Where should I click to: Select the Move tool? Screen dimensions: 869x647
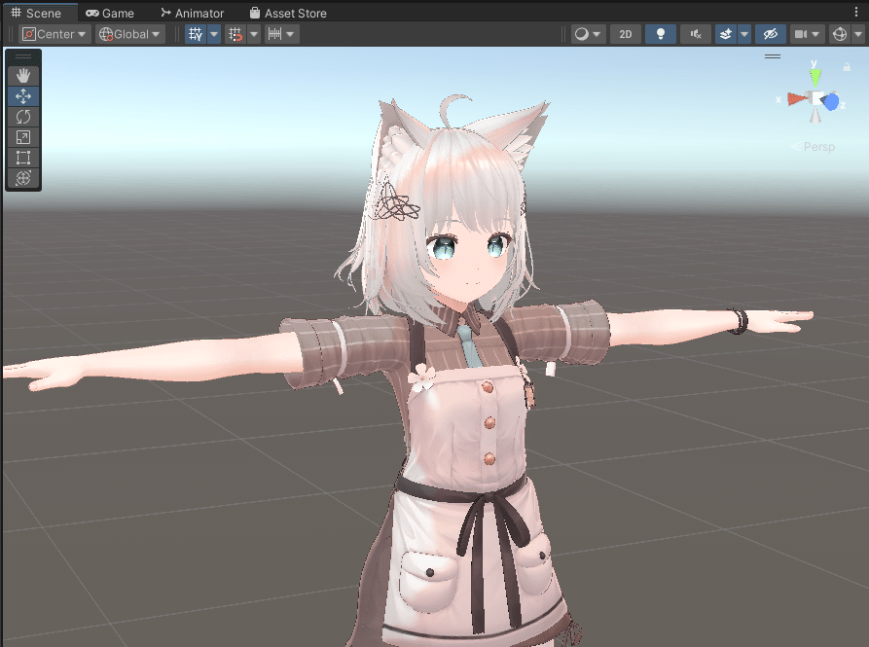click(22, 96)
